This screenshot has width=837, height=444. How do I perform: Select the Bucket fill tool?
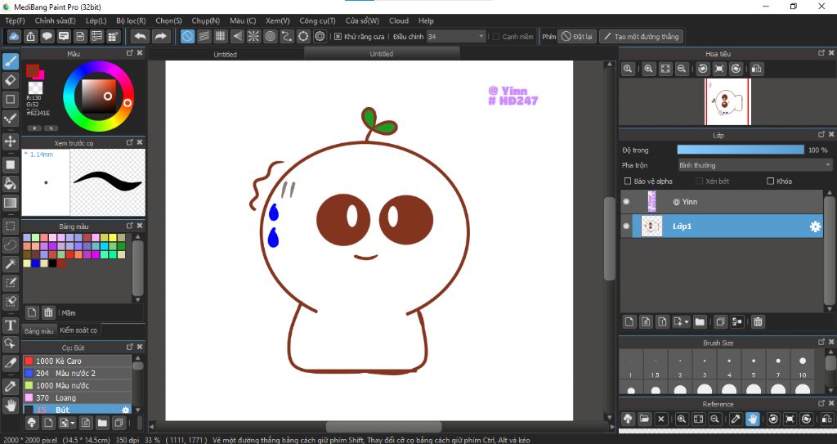click(x=11, y=183)
